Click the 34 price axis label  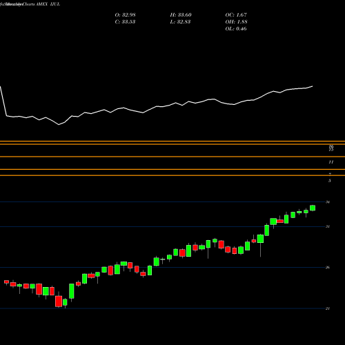(328, 202)
